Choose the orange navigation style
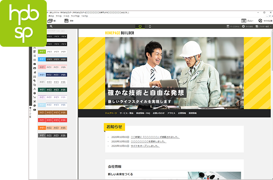 52,128
